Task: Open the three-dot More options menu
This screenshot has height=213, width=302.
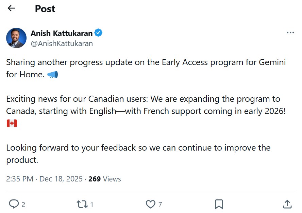Action: (290, 33)
